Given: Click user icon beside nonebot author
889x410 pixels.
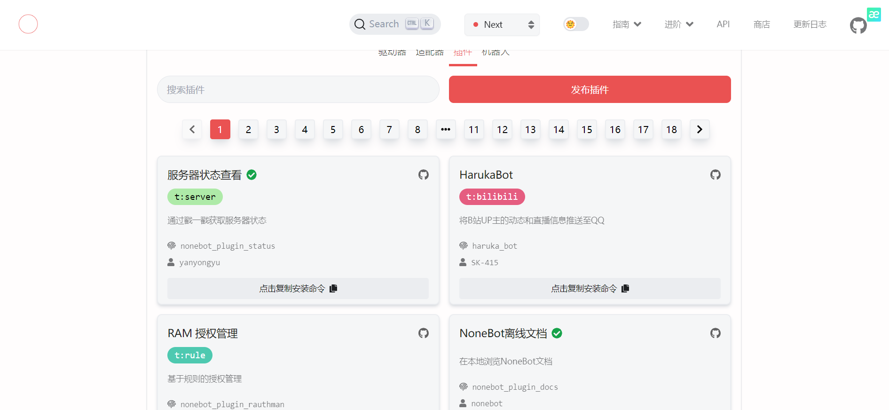Looking at the screenshot, I should pos(463,403).
